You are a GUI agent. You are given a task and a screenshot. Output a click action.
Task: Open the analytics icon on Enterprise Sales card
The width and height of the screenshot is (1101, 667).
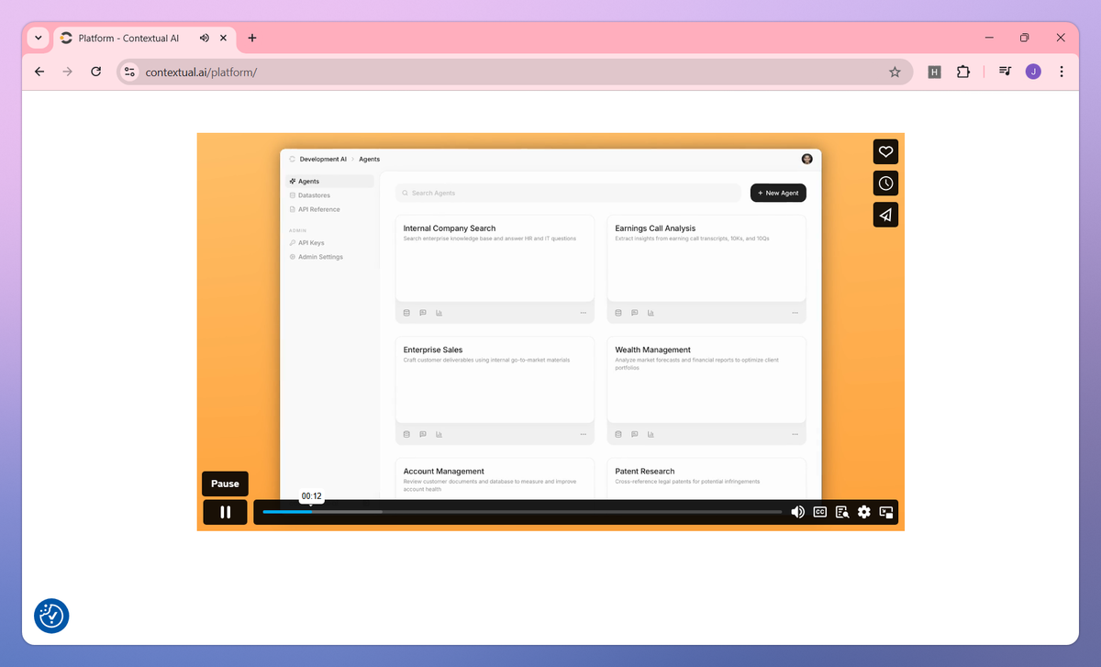pos(439,433)
